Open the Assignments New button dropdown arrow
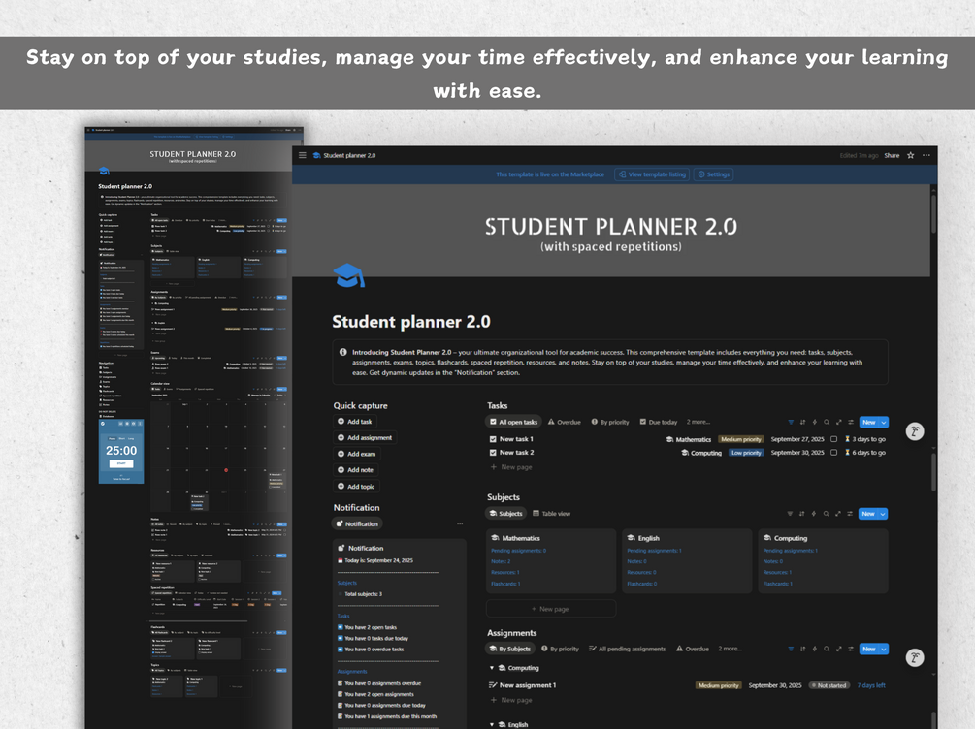This screenshot has height=729, width=975. (884, 649)
